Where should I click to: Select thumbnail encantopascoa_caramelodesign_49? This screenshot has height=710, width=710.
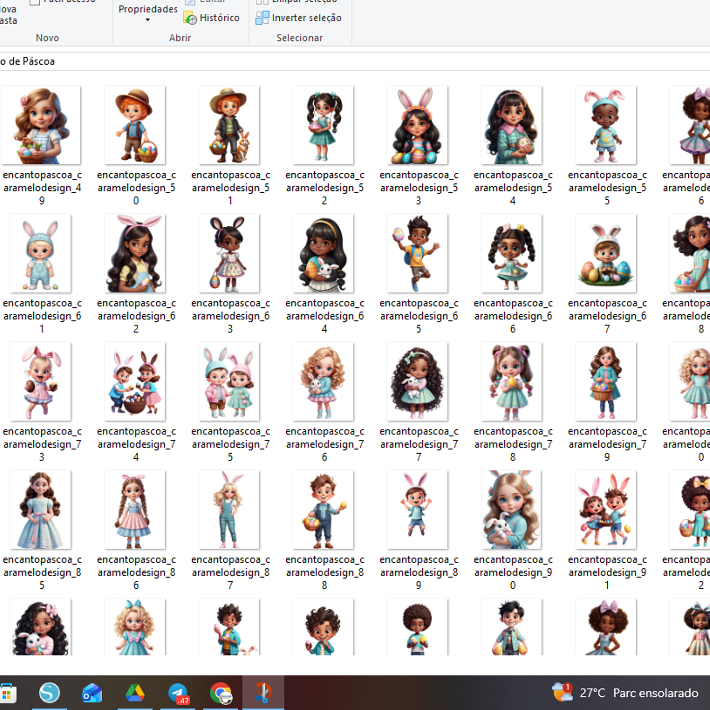click(x=41, y=125)
